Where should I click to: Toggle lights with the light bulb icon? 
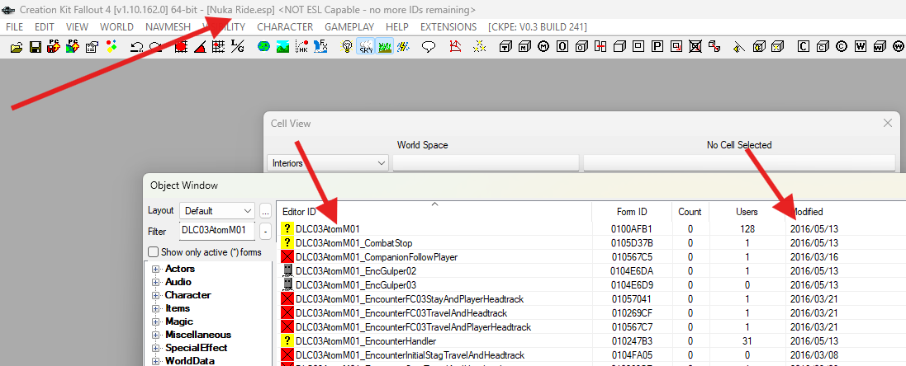(347, 47)
